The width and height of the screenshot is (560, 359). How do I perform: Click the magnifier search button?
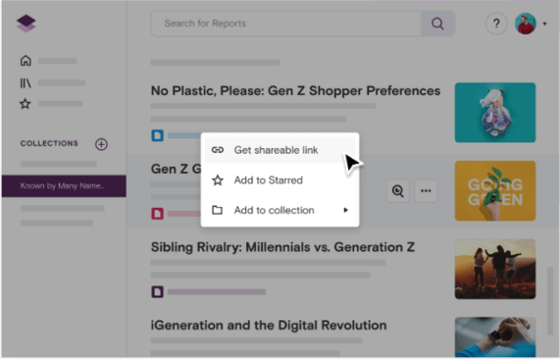pos(437,24)
